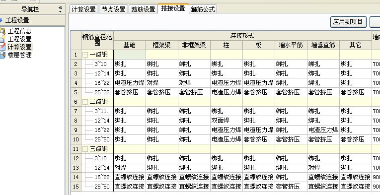Image resolution: width=380 pixels, height=195 pixels.
Task: Select the 其它 cell 直螺纹连接 in row 15
Action: pyautogui.click(x=356, y=187)
